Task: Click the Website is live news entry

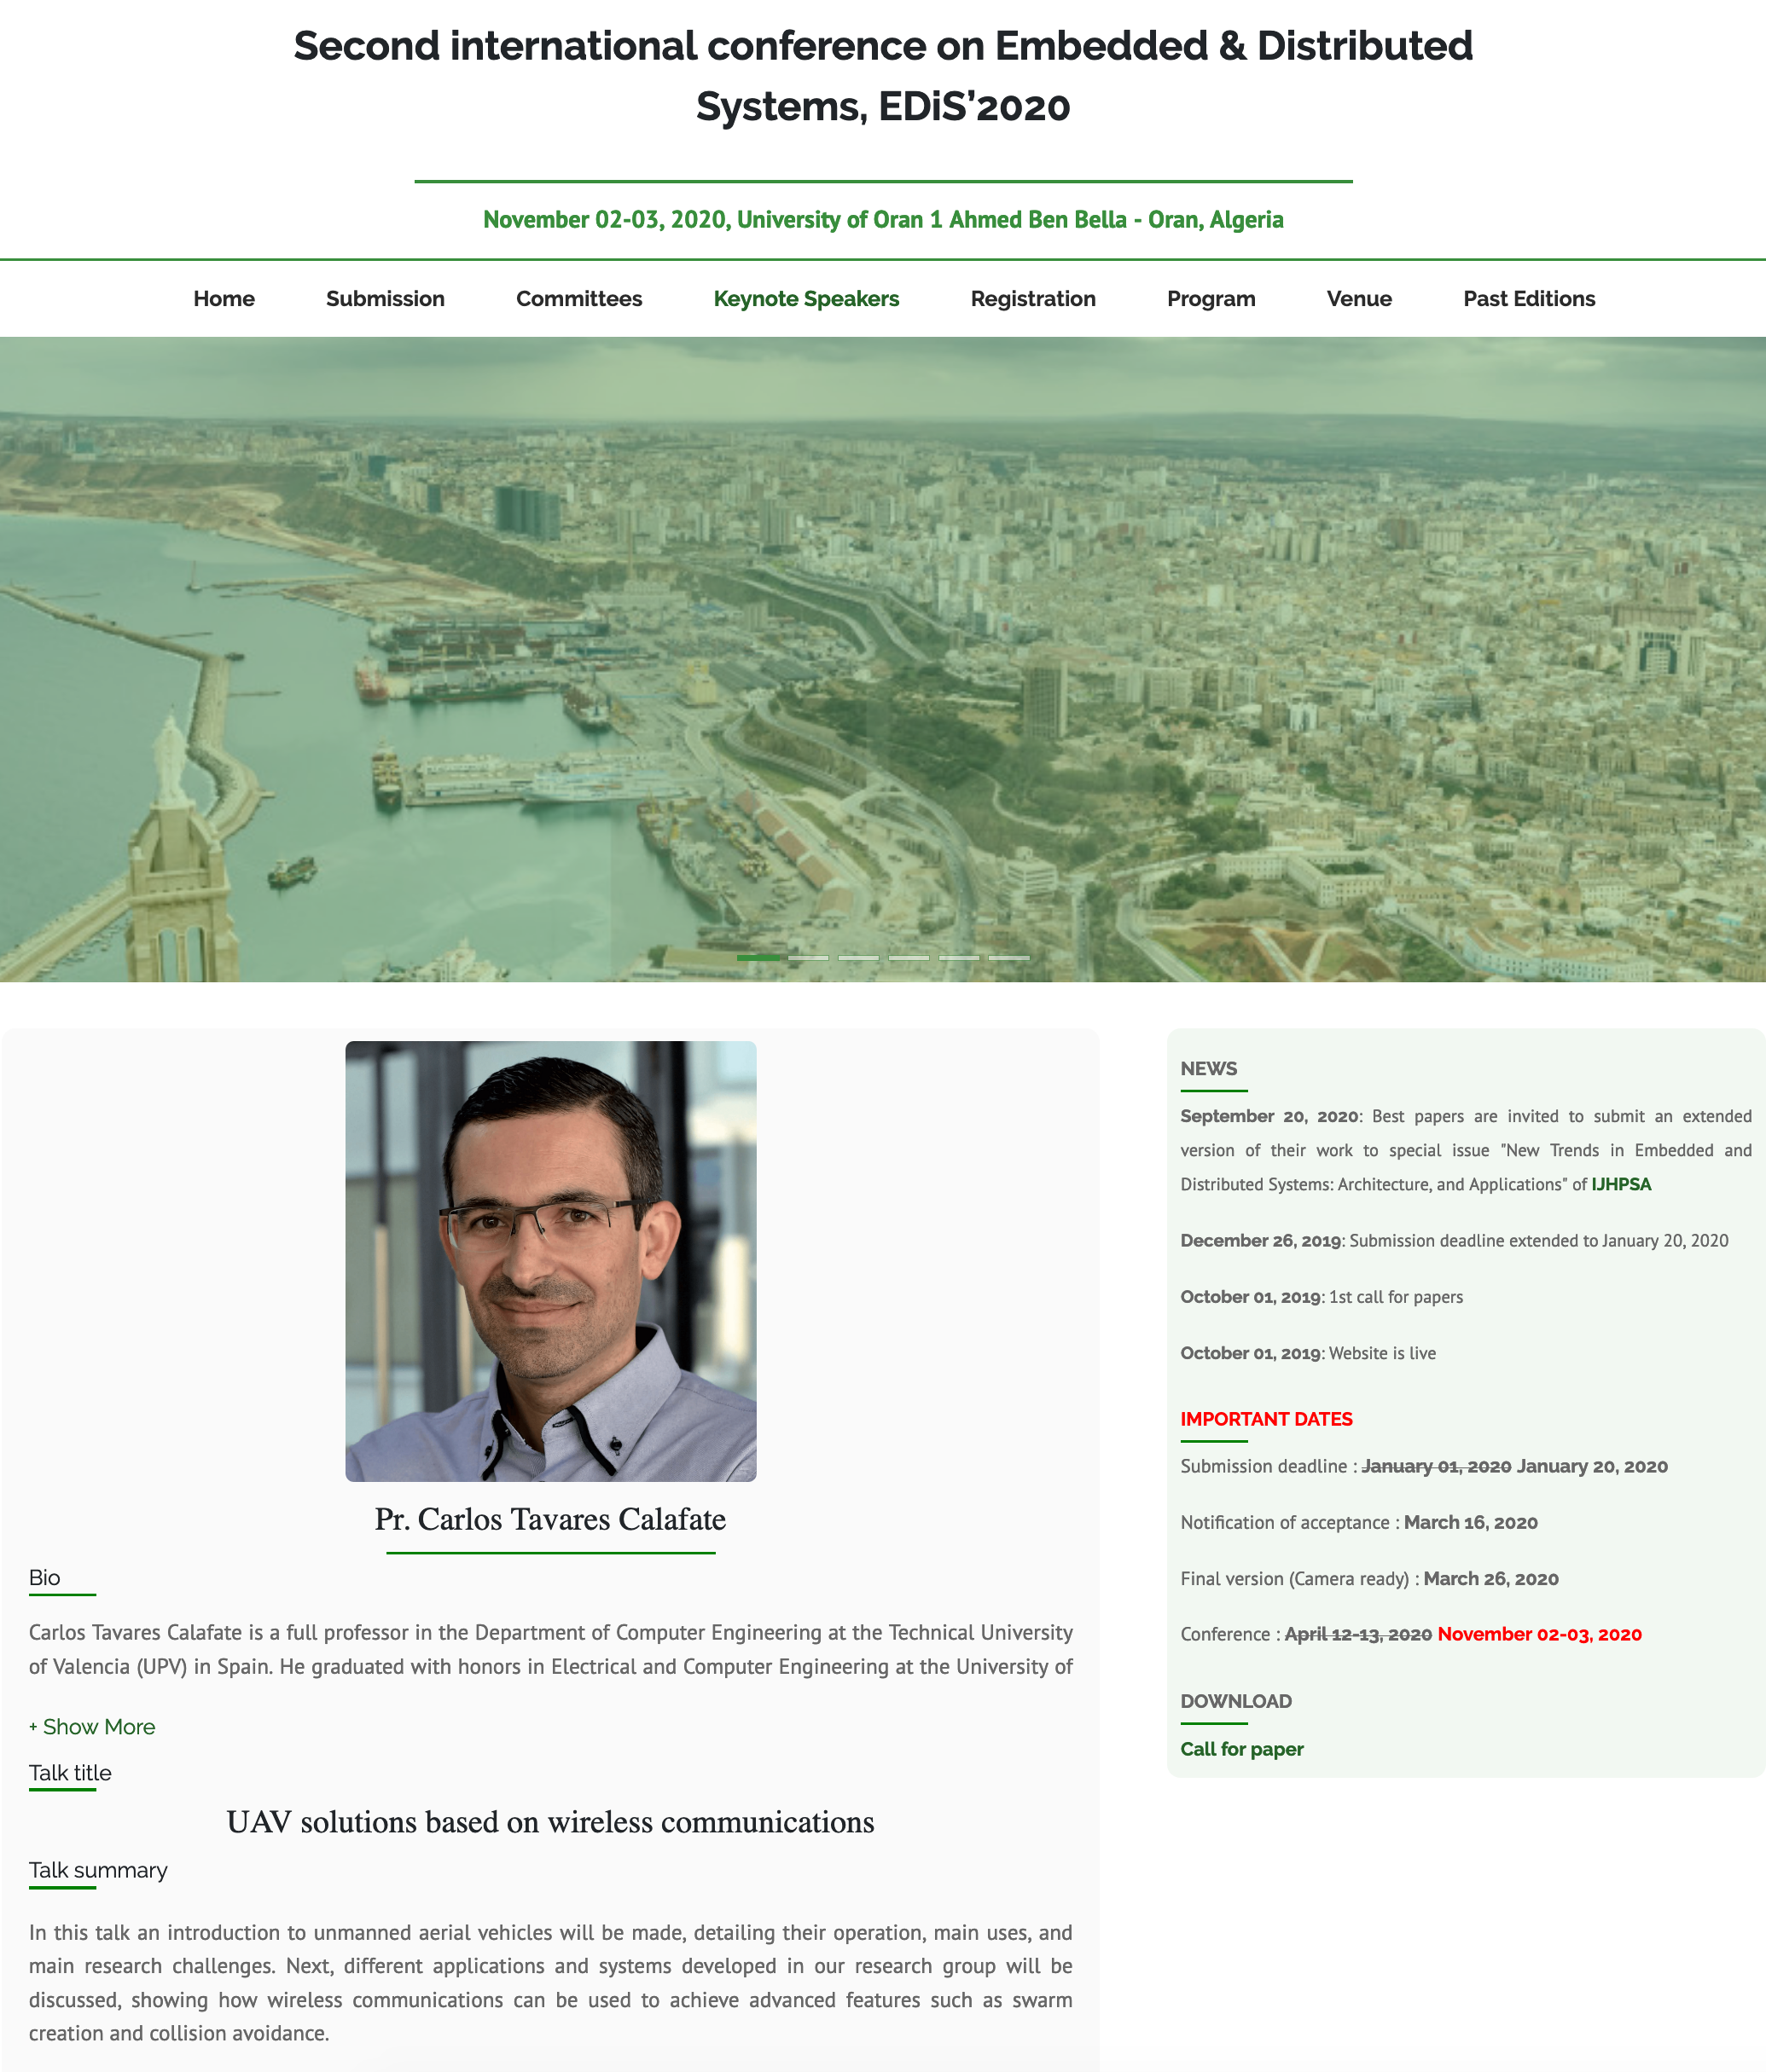Action: click(x=1308, y=1353)
